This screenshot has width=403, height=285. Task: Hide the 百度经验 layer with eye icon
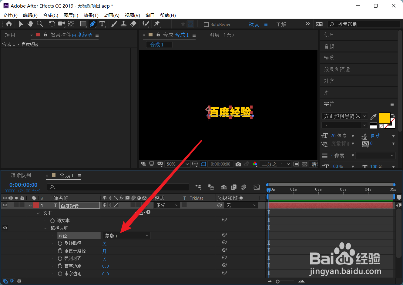(5, 205)
